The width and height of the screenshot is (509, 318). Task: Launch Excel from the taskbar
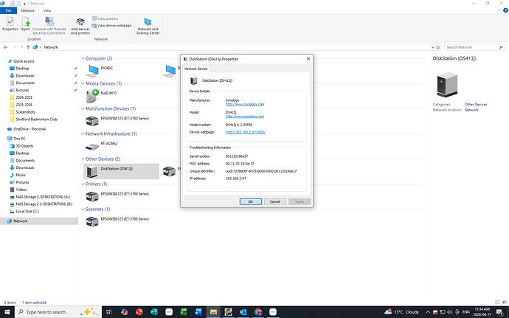184,312
